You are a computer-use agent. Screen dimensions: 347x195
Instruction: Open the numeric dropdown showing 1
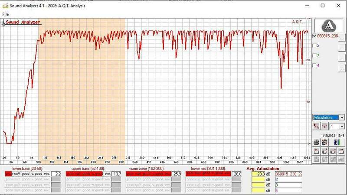point(342,126)
